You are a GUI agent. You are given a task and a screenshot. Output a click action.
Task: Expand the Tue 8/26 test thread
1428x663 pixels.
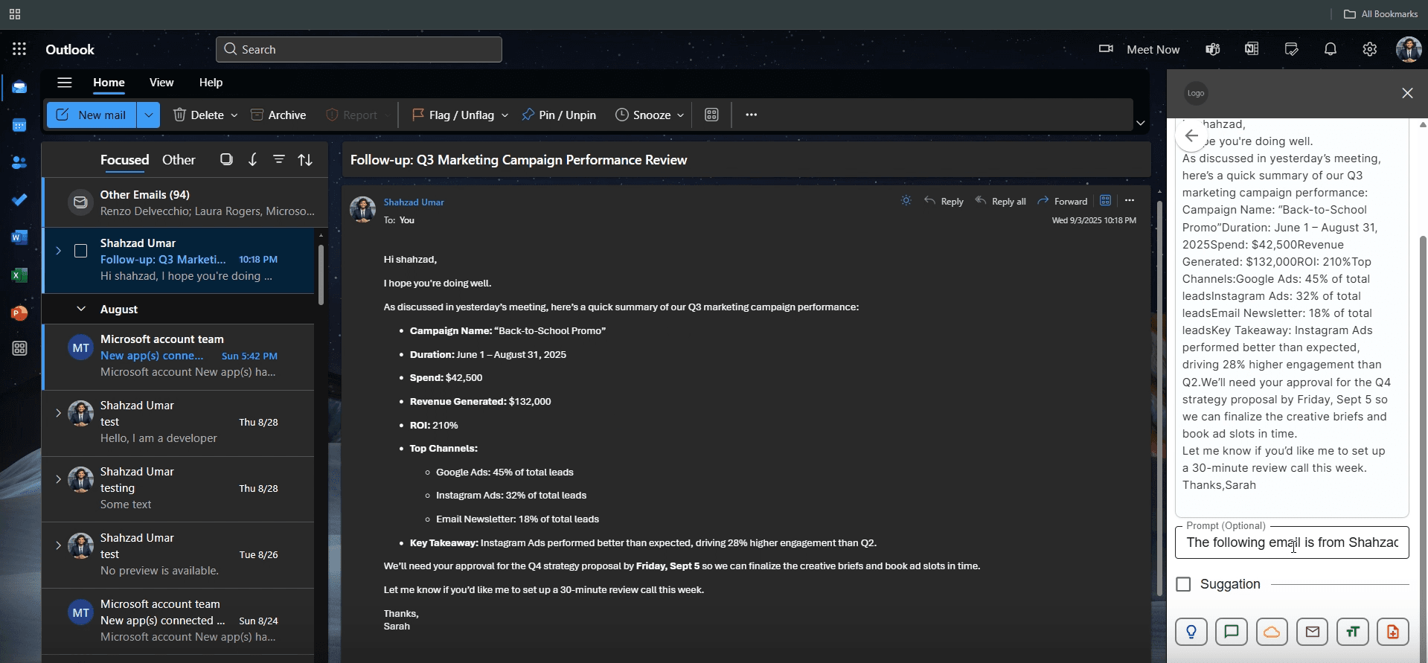coord(58,545)
